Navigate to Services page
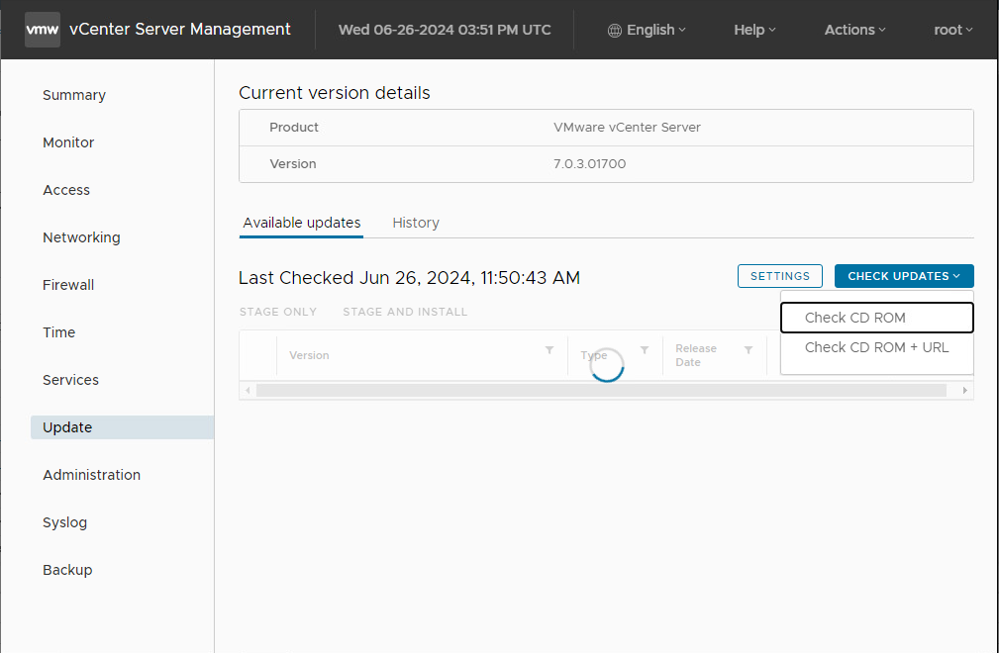Image resolution: width=999 pixels, height=653 pixels. (x=70, y=380)
